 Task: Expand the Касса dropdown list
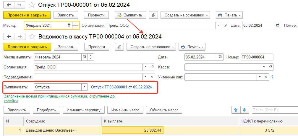(x=264, y=67)
